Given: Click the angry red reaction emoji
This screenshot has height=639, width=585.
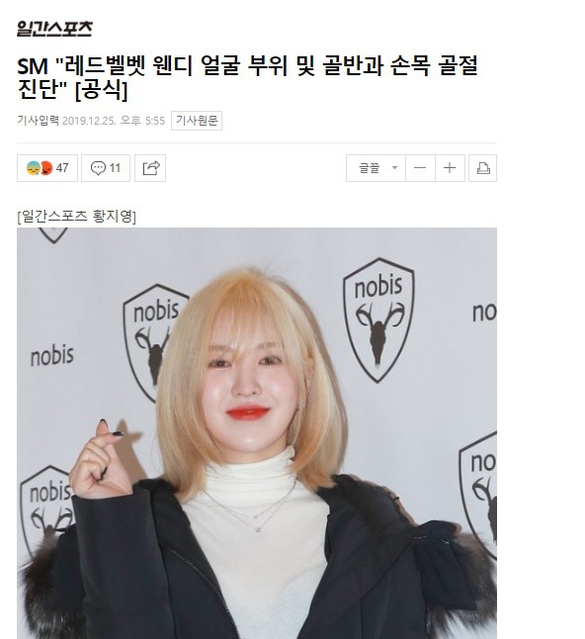Looking at the screenshot, I should 46,168.
